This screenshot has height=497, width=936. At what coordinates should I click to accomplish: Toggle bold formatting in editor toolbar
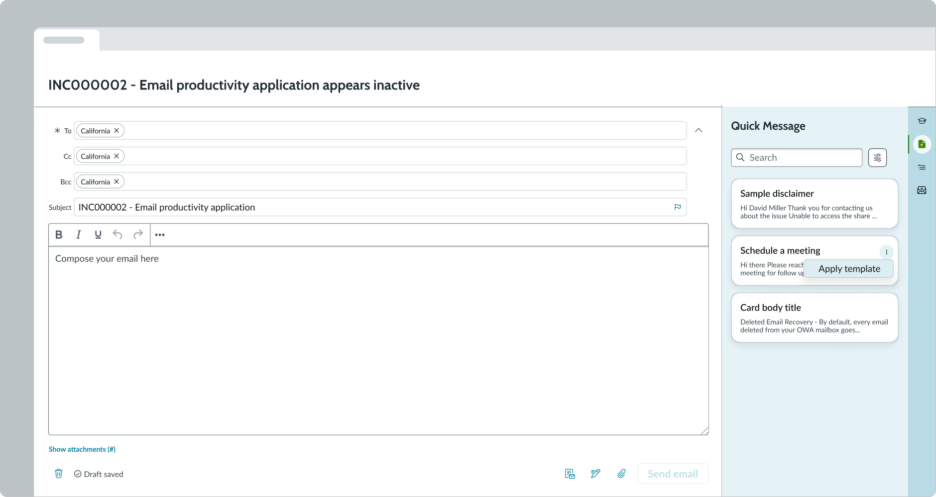click(59, 235)
